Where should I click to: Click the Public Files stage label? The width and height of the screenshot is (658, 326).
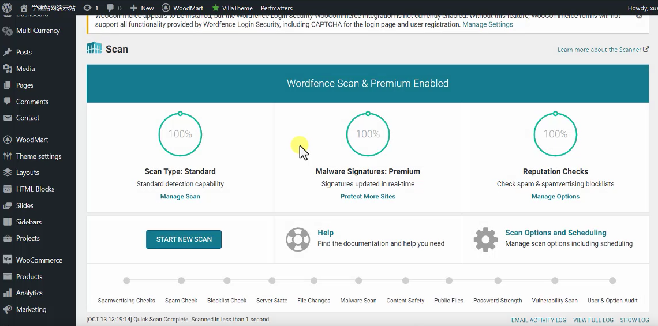[449, 301]
